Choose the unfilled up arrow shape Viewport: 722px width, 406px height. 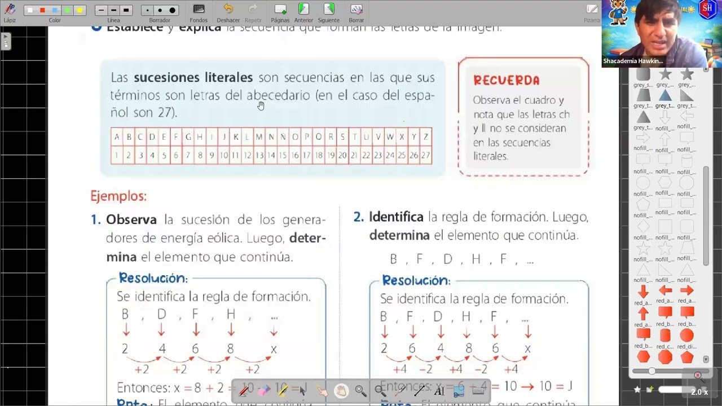tap(665, 138)
